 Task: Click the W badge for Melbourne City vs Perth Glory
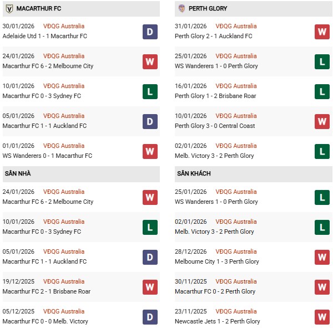[x=322, y=257]
